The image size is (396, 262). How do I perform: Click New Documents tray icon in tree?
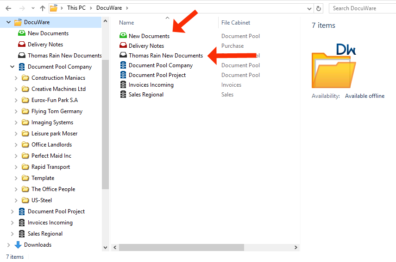22,33
